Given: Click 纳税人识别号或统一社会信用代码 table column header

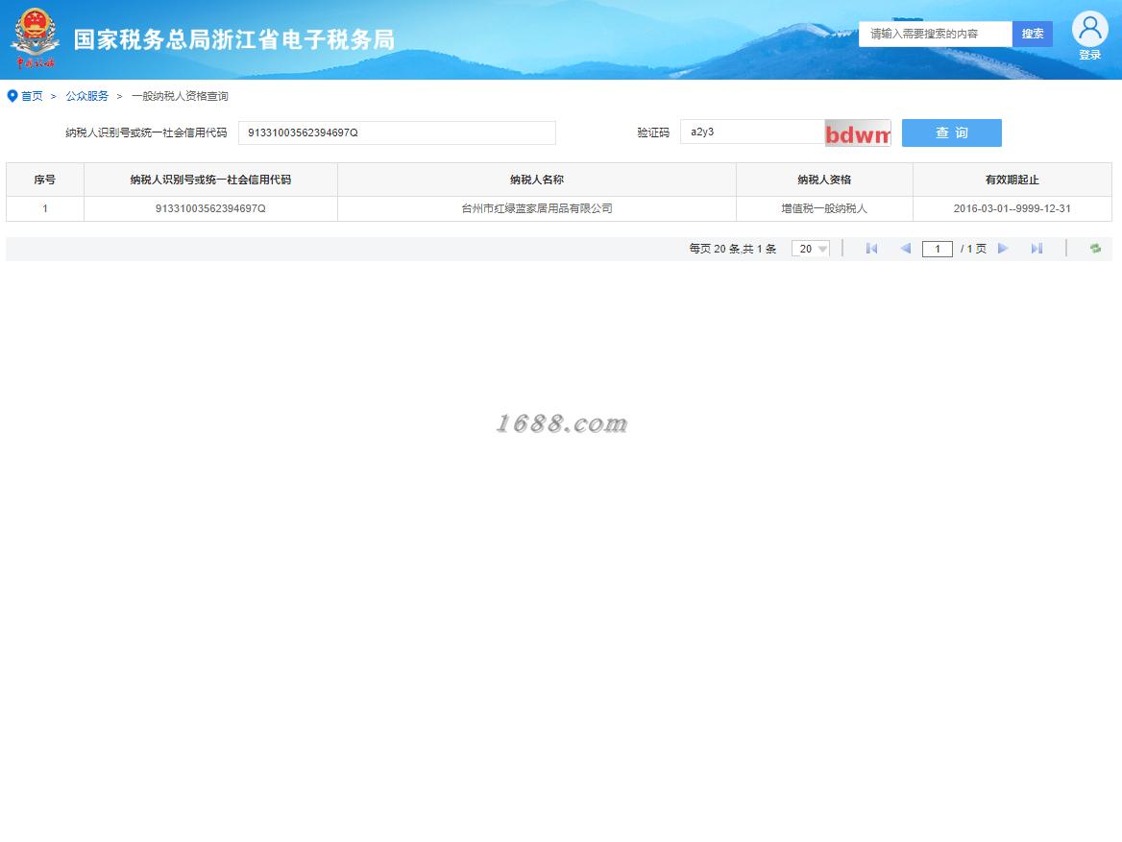Looking at the screenshot, I should (x=210, y=180).
